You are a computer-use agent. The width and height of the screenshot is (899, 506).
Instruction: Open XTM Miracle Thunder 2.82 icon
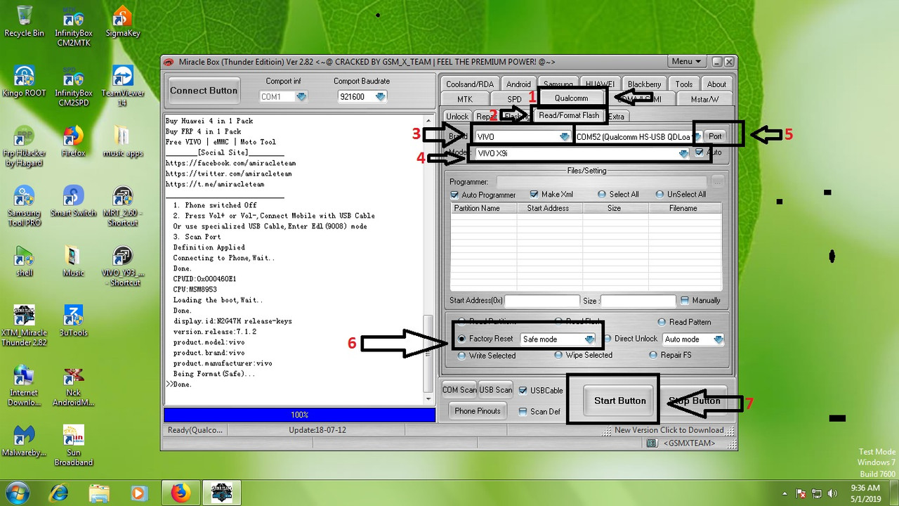point(24,325)
